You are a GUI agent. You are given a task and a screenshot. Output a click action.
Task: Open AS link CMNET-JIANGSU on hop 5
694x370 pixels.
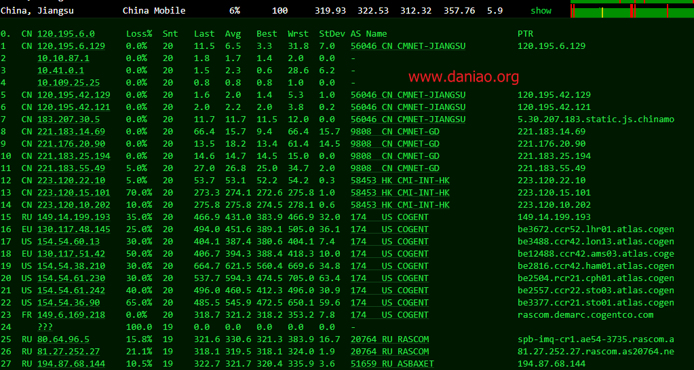408,95
